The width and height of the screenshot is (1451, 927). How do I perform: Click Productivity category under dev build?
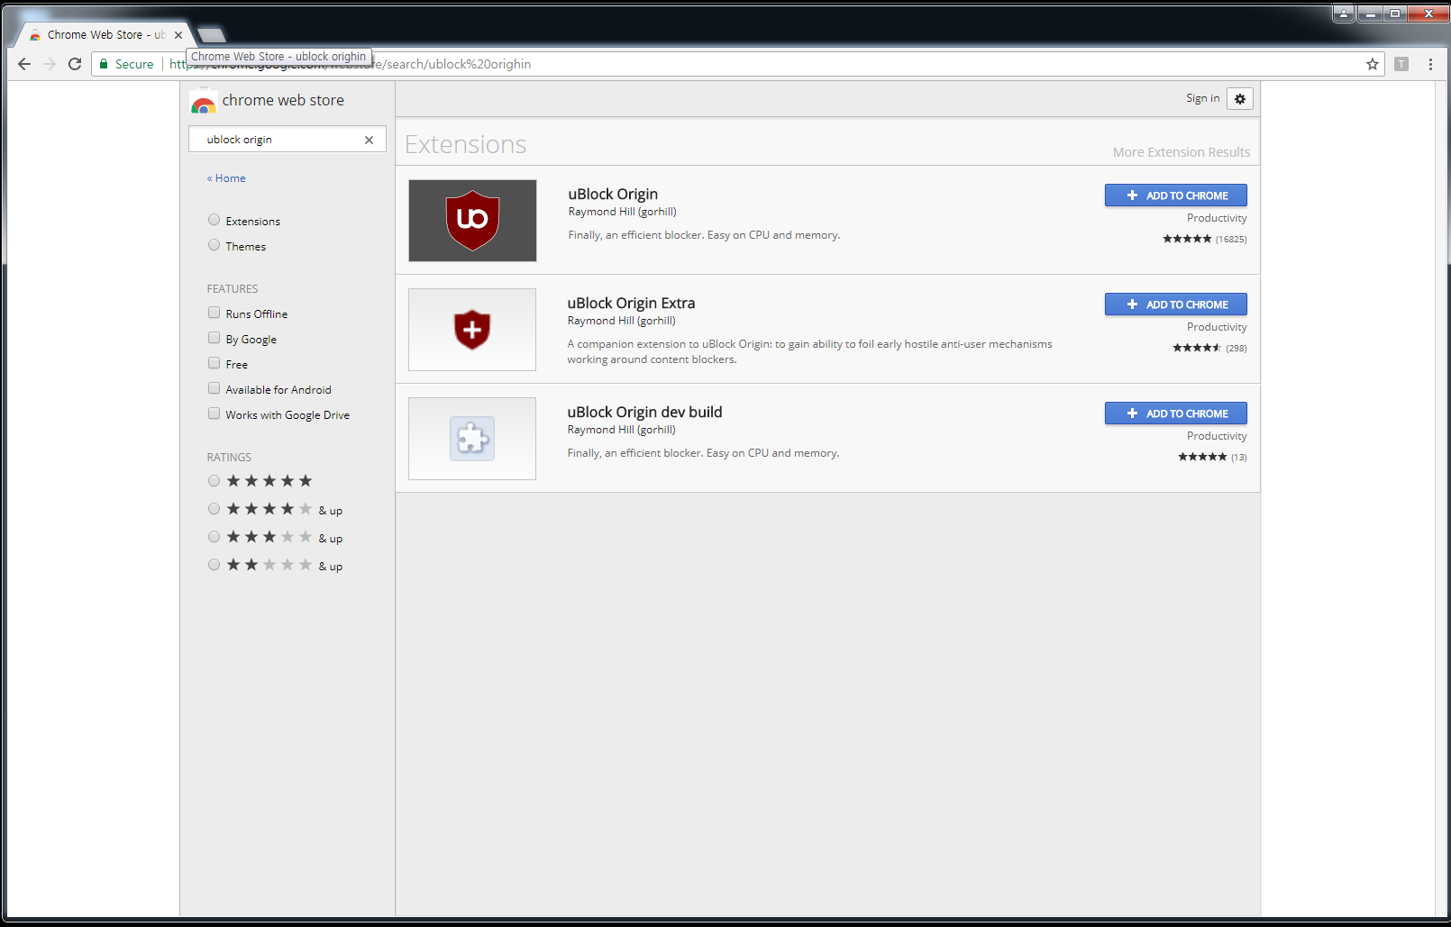tap(1217, 436)
